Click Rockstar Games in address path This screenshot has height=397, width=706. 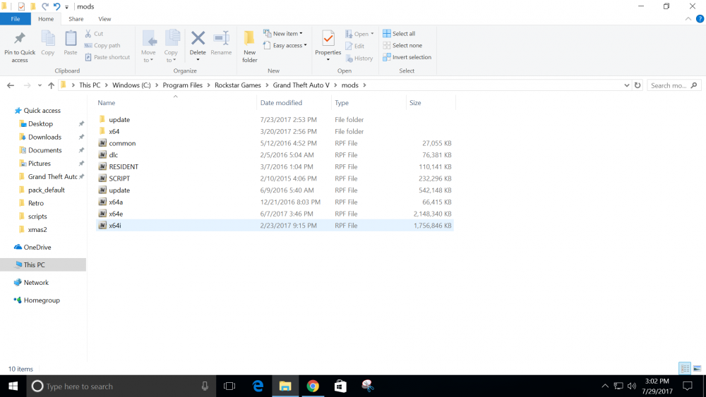point(238,85)
